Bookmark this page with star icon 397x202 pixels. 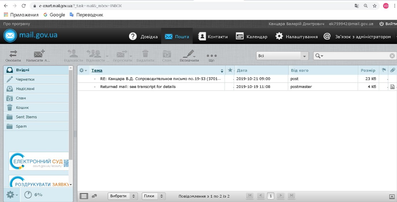tap(375, 6)
